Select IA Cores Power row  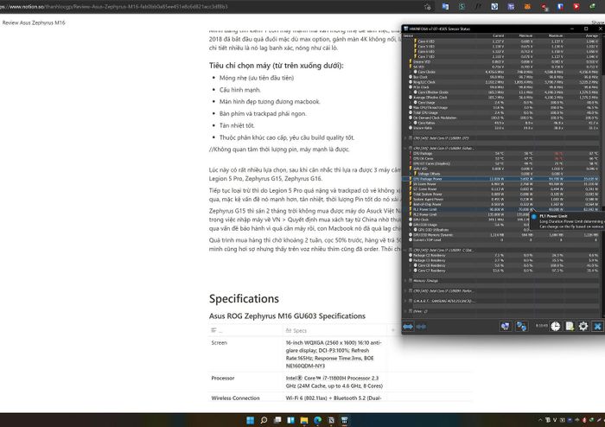pos(501,184)
